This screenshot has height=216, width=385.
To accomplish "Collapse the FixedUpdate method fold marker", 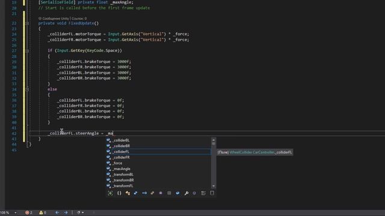I will click(27, 23).
